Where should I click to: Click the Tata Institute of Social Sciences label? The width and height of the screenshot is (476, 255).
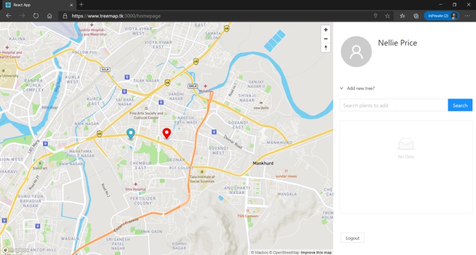tap(202, 179)
